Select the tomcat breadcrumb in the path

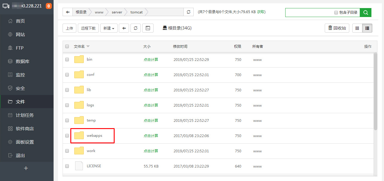(x=136, y=12)
